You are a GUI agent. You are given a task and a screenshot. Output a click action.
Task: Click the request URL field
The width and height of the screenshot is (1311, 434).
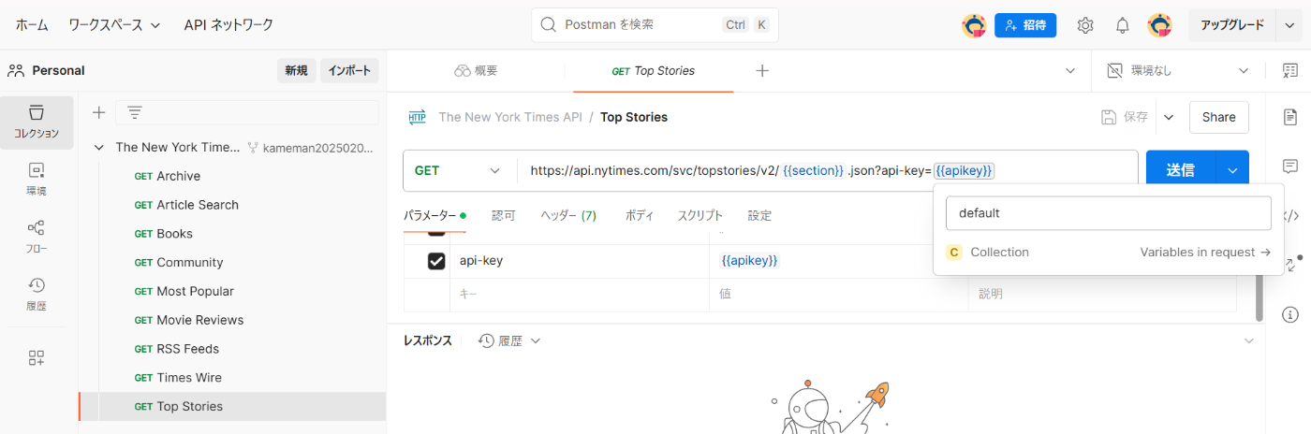827,170
